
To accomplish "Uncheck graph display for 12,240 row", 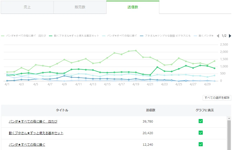I will click(201, 144).
